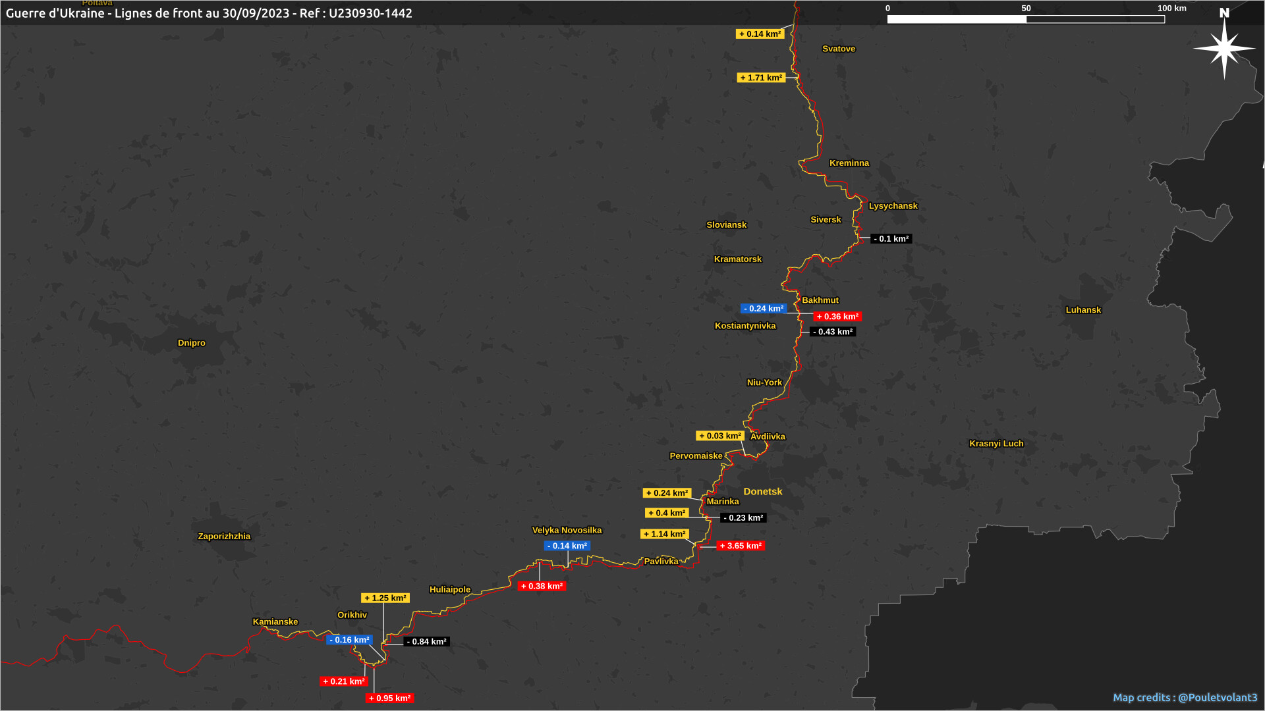Click the blue - 0.16 km² label
This screenshot has width=1265, height=711.
[x=349, y=640]
